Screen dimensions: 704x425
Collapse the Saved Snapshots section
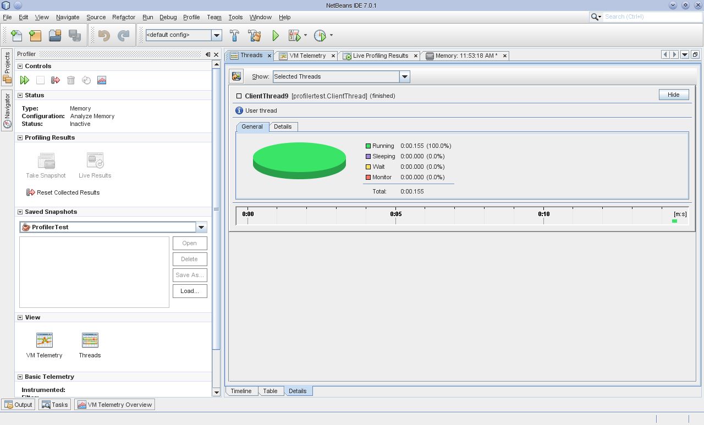click(x=20, y=212)
